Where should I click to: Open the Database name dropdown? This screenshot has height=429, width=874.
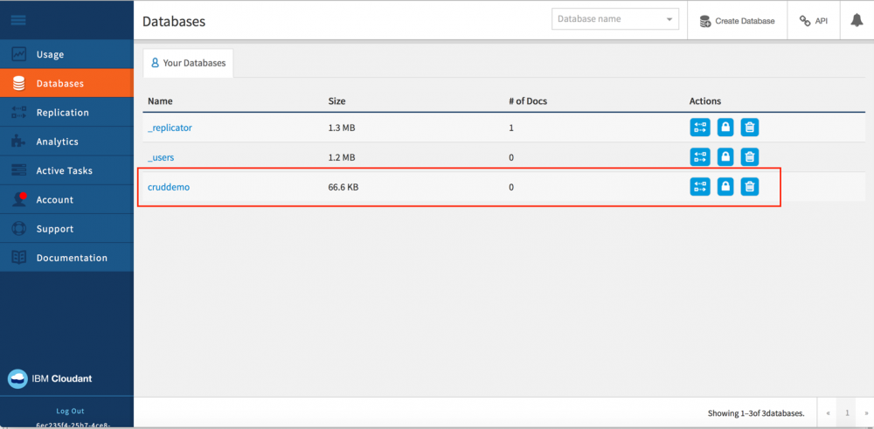[x=615, y=19]
